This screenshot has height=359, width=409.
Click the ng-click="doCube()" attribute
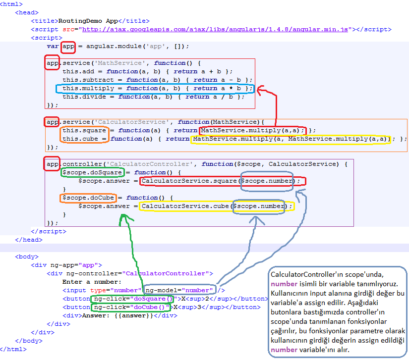tap(131, 307)
